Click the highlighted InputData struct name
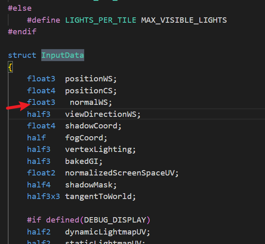This screenshot has height=244, width=265. (x=62, y=55)
